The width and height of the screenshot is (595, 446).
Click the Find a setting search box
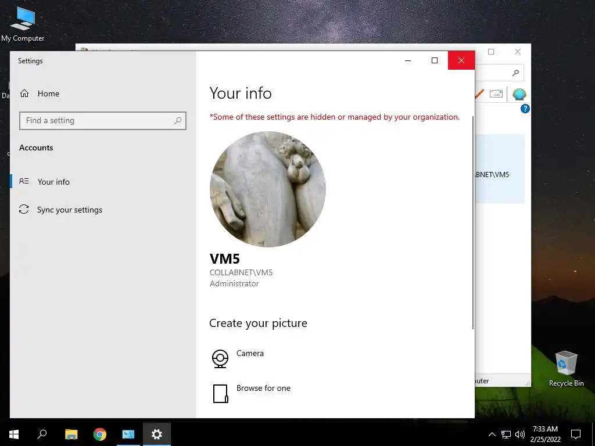point(103,121)
